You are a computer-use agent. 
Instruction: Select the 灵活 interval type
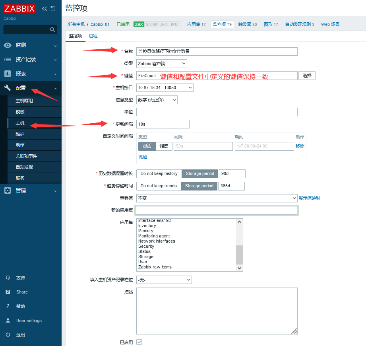point(147,146)
